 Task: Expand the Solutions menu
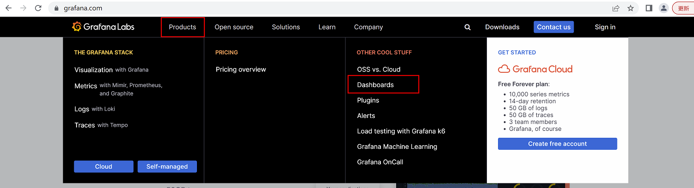[286, 27]
